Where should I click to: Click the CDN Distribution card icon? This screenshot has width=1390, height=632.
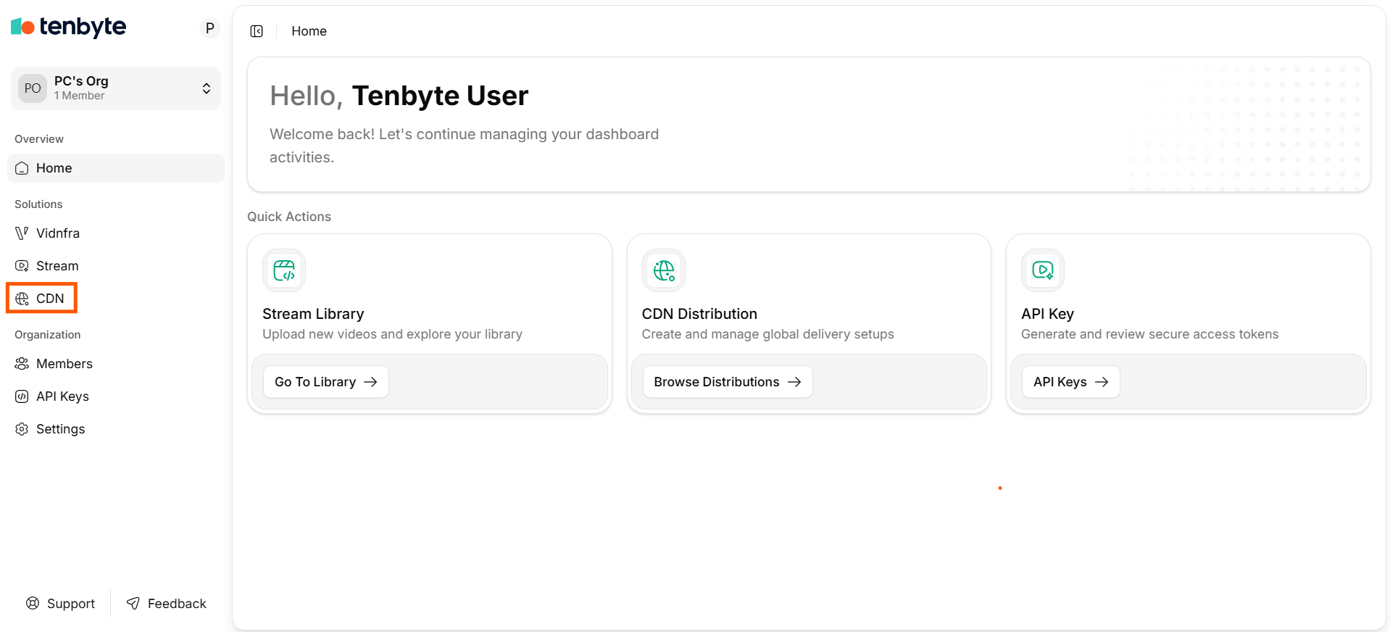click(664, 270)
